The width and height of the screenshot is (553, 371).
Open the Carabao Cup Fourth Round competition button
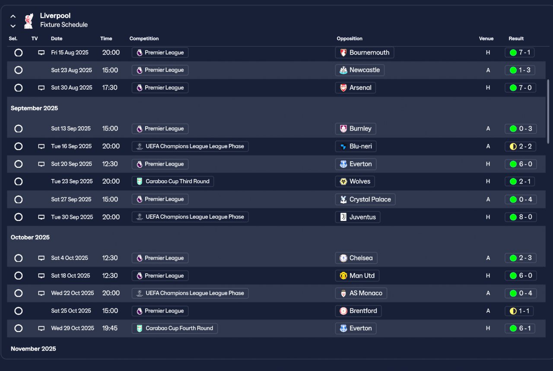[x=175, y=329]
